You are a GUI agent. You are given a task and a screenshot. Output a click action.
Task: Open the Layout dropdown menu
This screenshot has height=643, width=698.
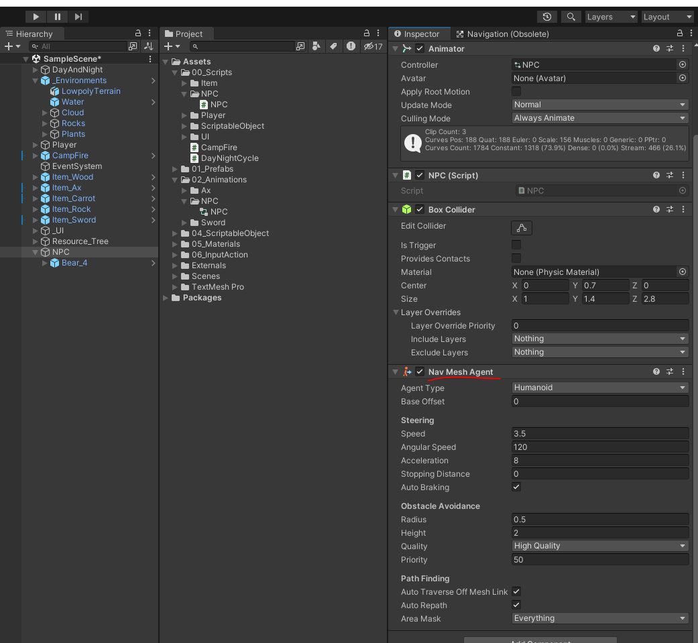[667, 17]
